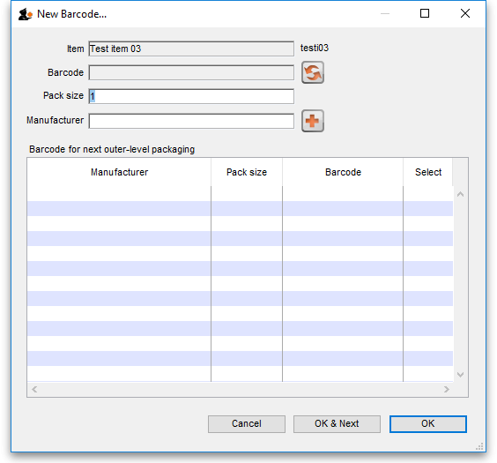Maximize the New Barcode window

425,13
